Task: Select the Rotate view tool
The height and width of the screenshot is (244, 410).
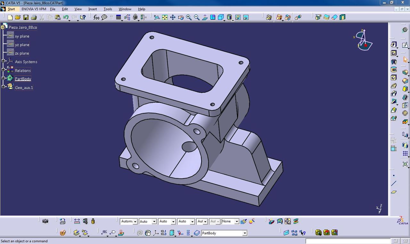Action: point(181,17)
